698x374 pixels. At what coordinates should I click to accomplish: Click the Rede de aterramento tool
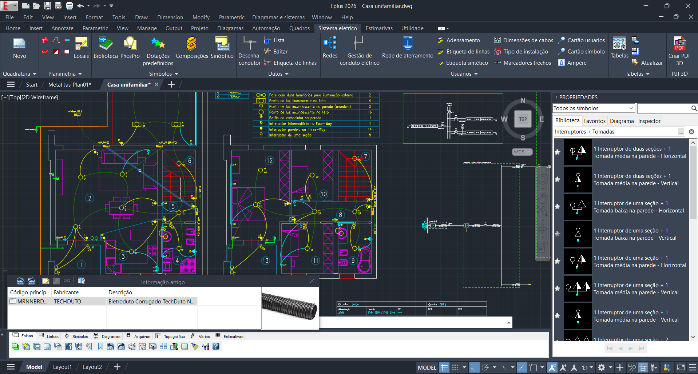[407, 47]
